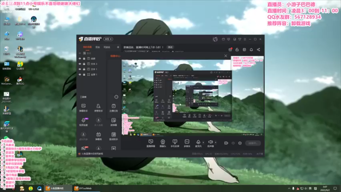Switch to the 可改名 scene tab
Image resolution: width=341 pixels, height=192 pixels.
point(107,47)
